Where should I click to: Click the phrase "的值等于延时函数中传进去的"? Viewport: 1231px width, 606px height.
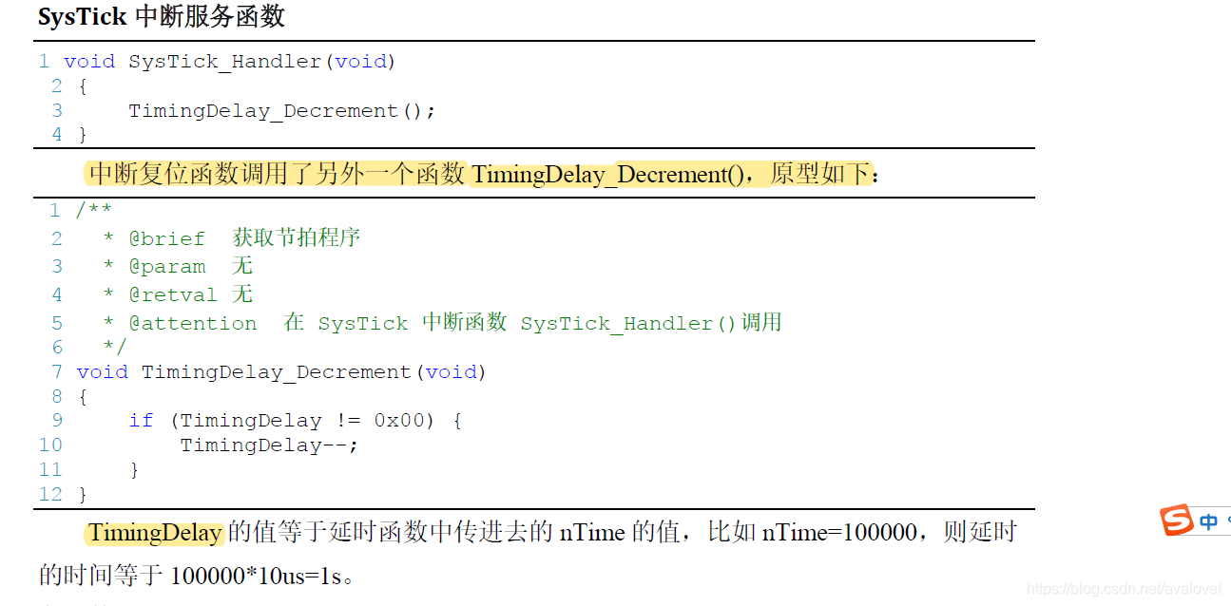[x=391, y=532]
